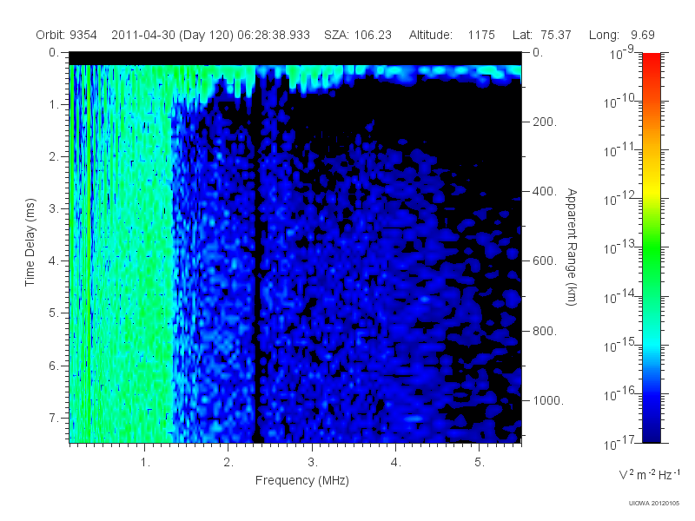Viewport: 695px width, 521px height.
Task: Click the timestamp '06:28:38.933'
Action: coord(274,35)
